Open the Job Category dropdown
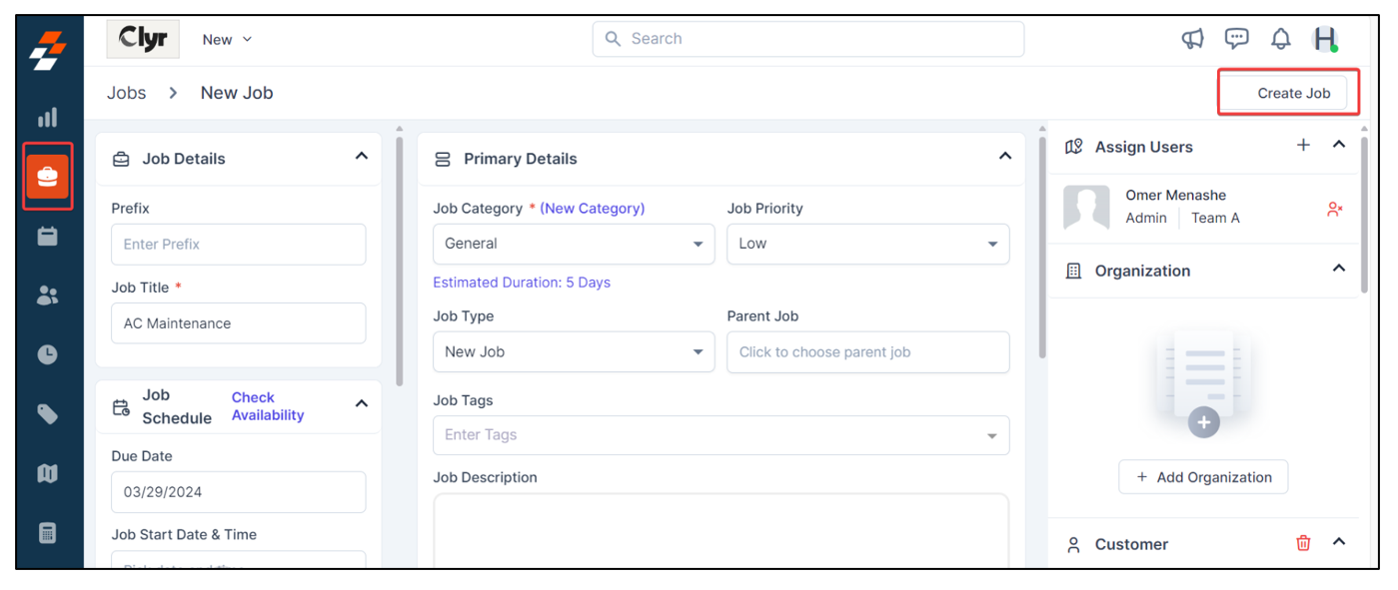 click(573, 244)
